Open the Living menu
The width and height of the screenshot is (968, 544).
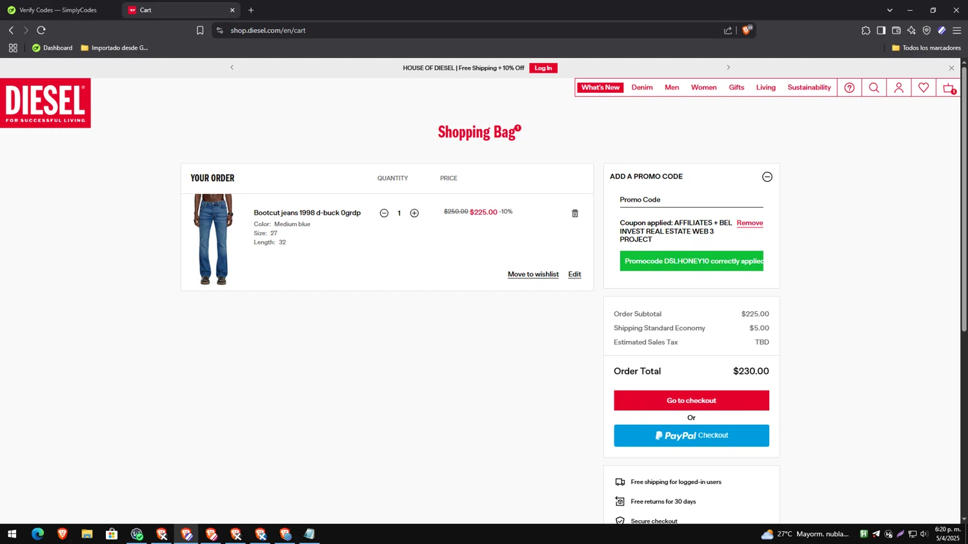tap(766, 88)
